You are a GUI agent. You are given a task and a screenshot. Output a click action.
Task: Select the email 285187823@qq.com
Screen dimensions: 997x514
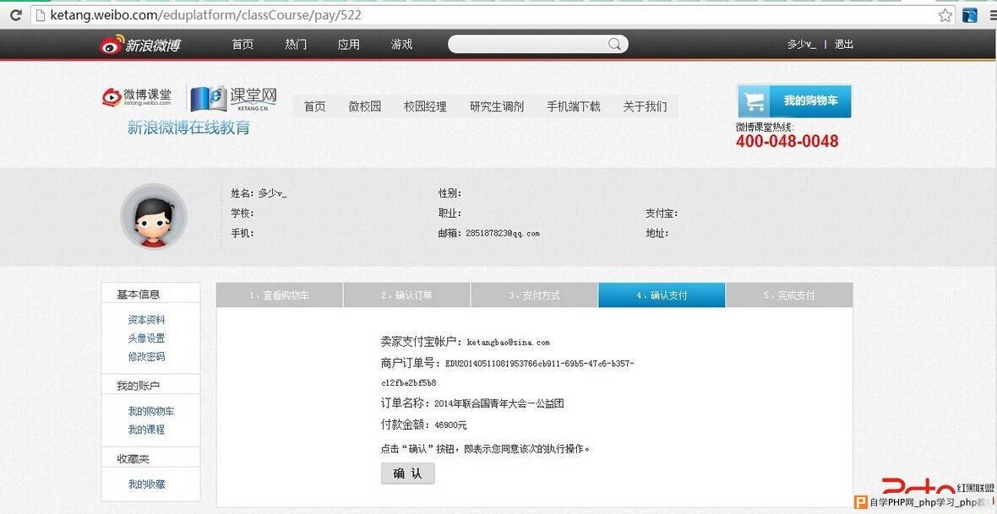pos(503,233)
